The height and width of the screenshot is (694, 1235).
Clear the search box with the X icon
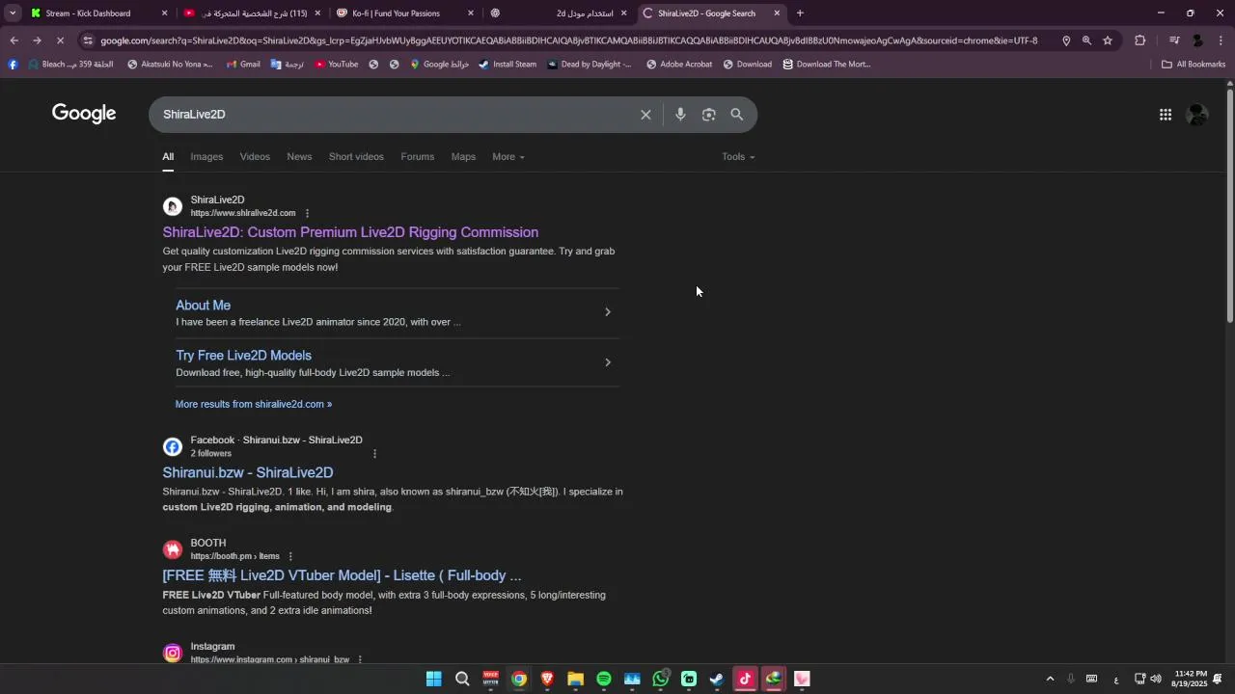point(645,115)
